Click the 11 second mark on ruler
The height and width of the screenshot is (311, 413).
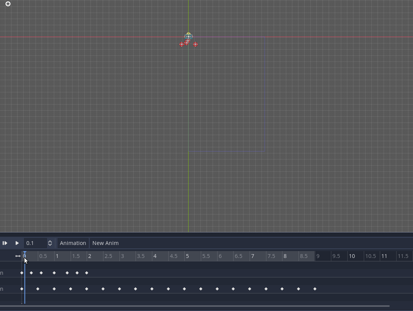384,256
